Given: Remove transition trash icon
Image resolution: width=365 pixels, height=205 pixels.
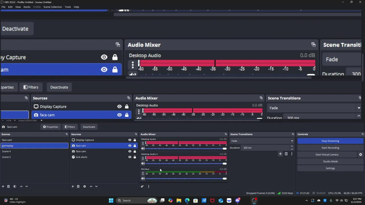Looking at the screenshot, I should [x=286, y=154].
